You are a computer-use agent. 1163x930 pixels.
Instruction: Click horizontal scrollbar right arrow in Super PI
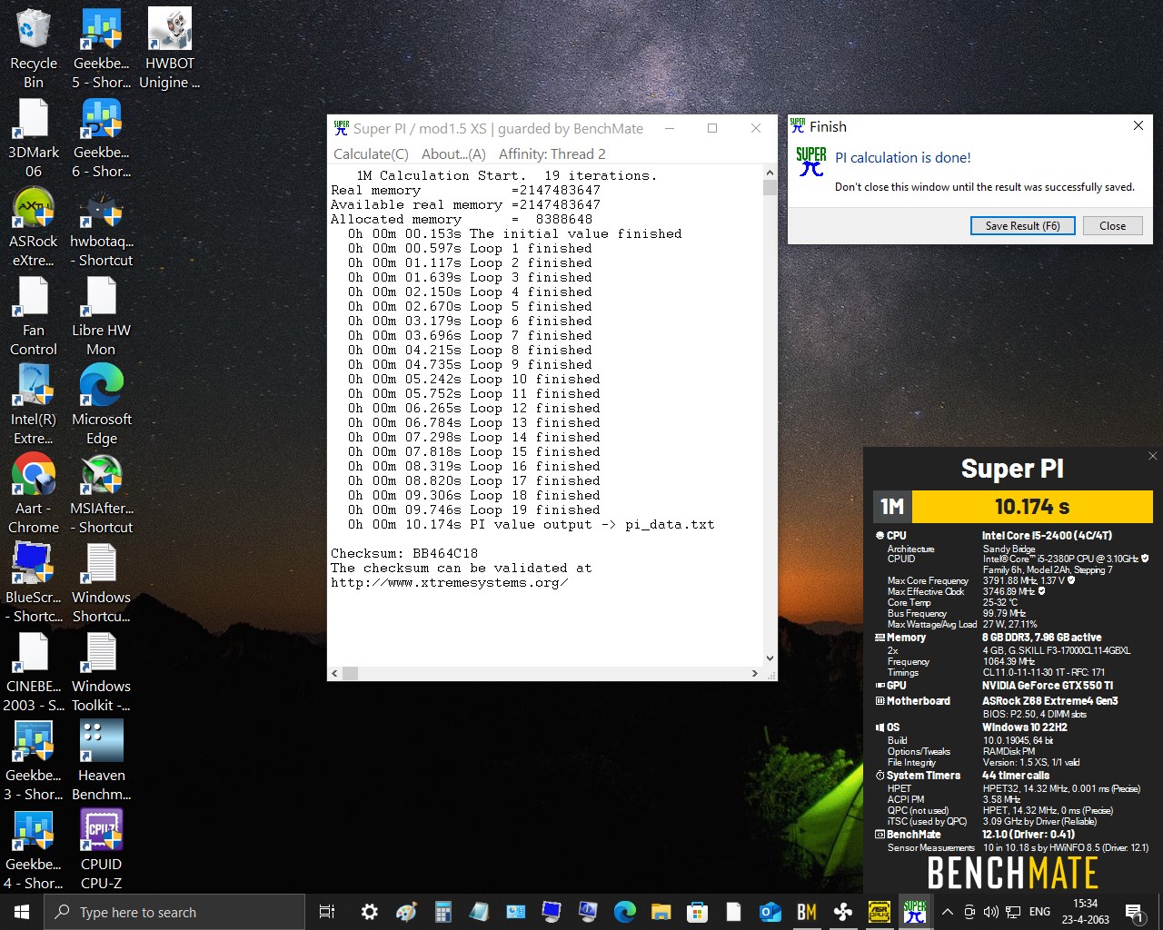point(754,673)
